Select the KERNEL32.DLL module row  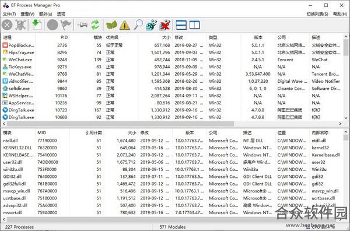(x=172, y=148)
